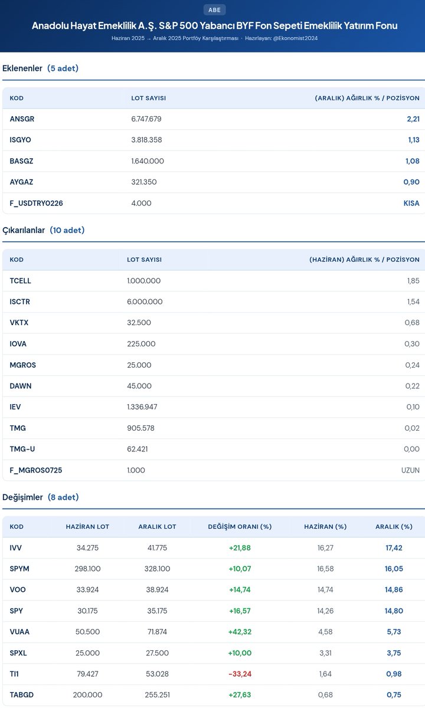Select the MGROS row code

pos(23,365)
